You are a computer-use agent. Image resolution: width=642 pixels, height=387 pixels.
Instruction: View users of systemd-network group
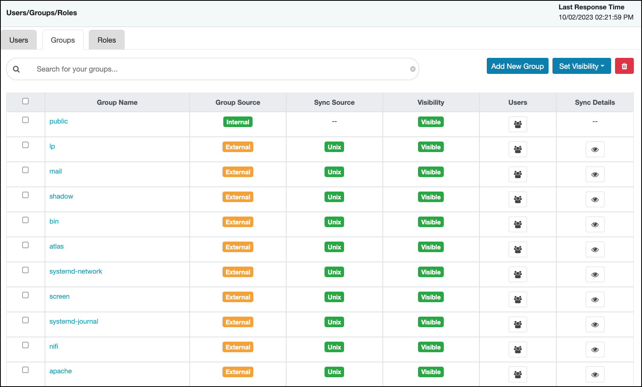(518, 274)
